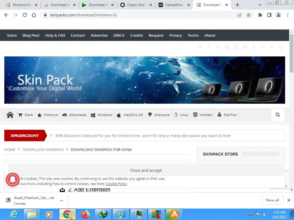Open the Cookie Policy link
The image size is (294, 220).
[117, 184]
